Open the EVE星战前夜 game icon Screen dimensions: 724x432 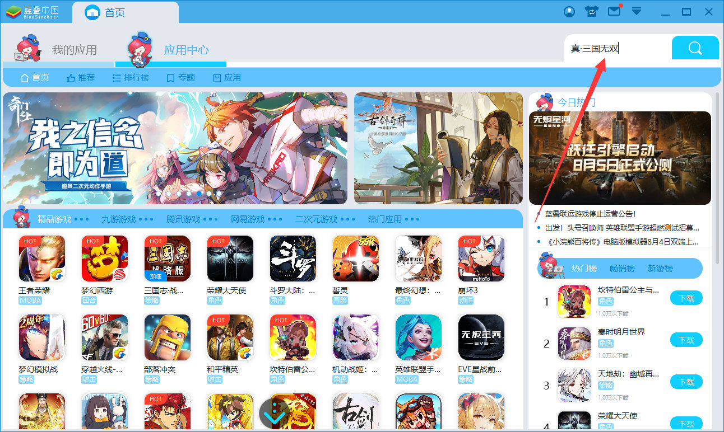[481, 337]
